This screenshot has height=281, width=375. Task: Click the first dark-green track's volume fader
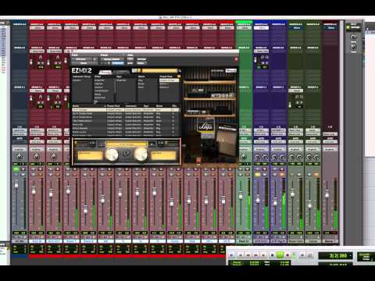click(292, 194)
